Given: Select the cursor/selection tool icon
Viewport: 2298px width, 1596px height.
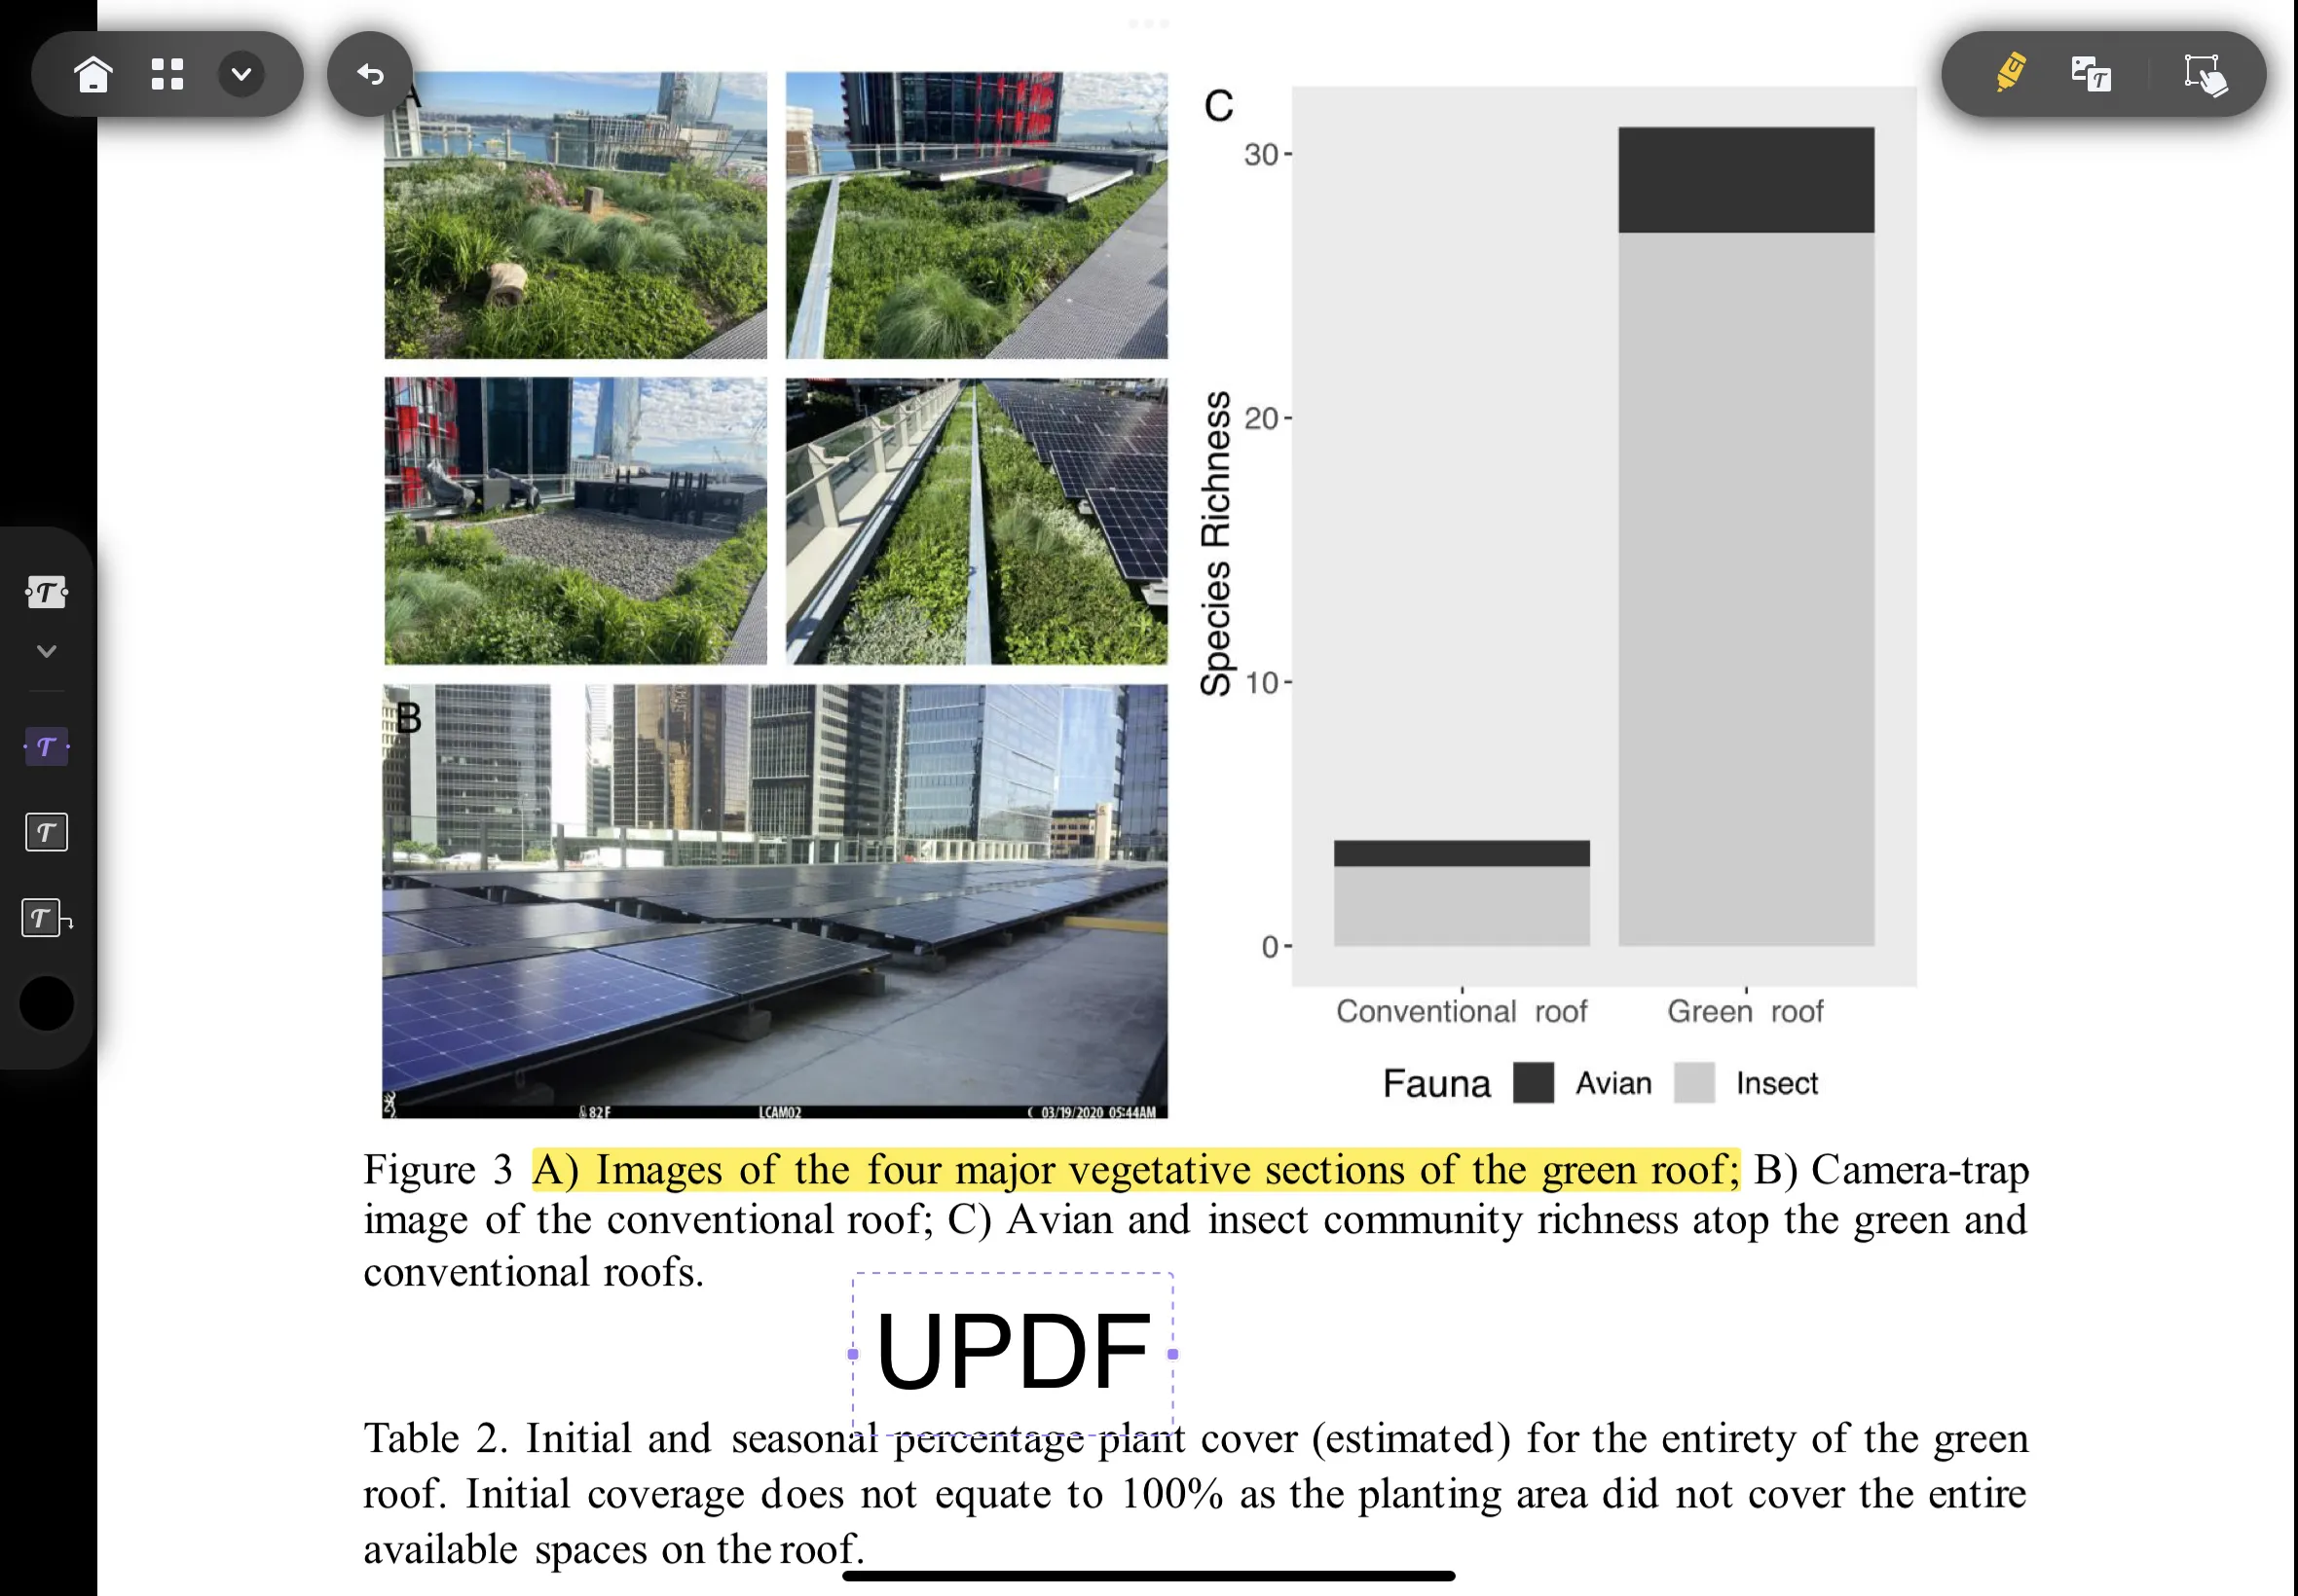Looking at the screenshot, I should point(2204,77).
